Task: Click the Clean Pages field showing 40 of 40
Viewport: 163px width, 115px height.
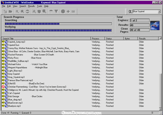Action: (x=140, y=30)
